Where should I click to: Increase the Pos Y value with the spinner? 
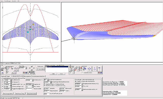tap(26, 67)
